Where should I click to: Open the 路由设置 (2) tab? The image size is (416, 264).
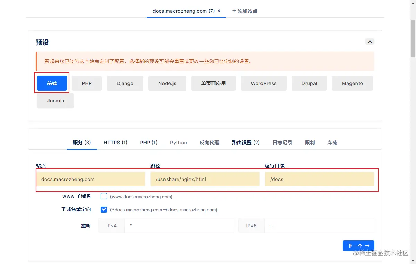pos(246,143)
